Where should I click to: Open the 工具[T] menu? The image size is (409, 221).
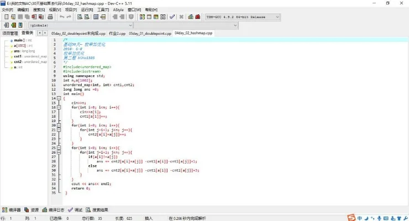103,9
